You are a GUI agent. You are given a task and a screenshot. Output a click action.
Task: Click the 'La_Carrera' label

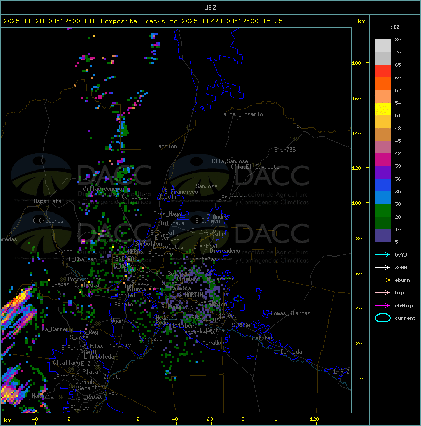click(57, 329)
